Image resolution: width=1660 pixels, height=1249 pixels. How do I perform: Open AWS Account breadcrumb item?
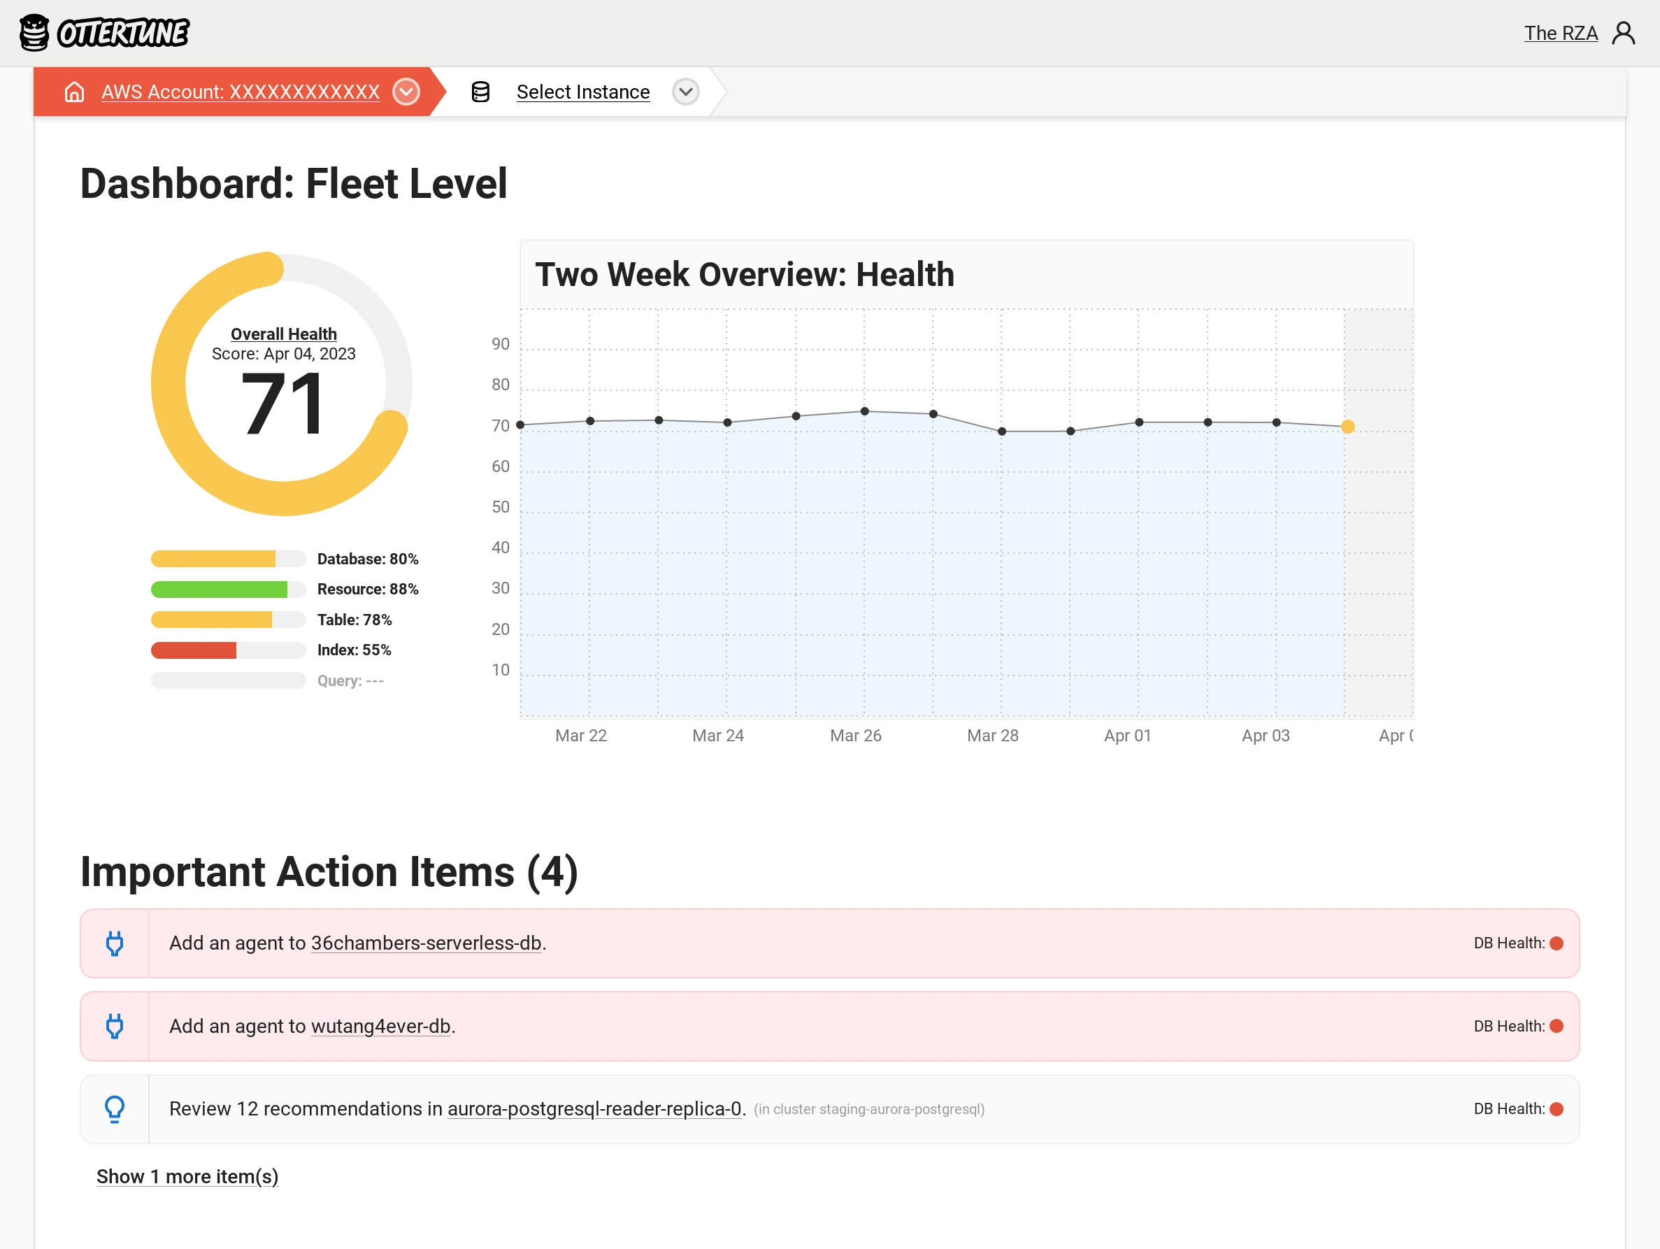[x=240, y=92]
